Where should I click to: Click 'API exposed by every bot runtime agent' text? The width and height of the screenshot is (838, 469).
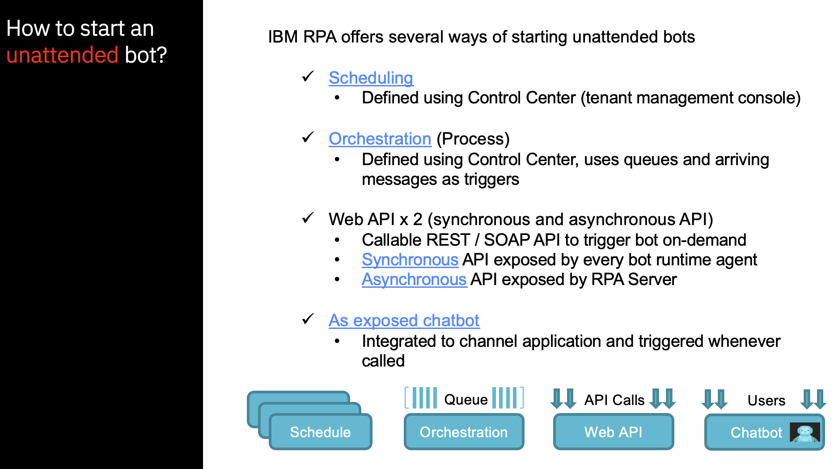(609, 260)
